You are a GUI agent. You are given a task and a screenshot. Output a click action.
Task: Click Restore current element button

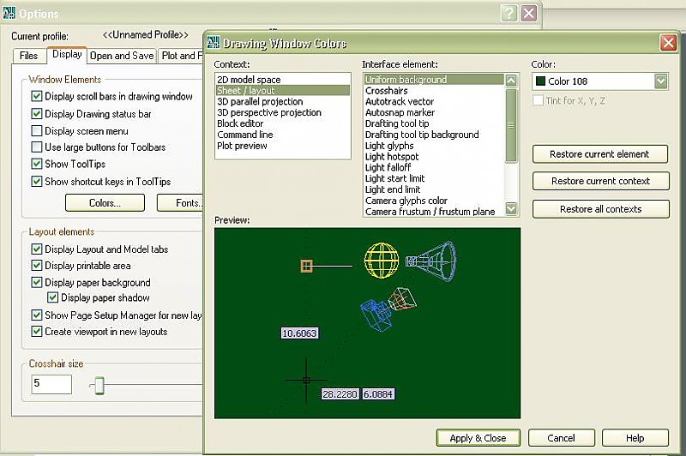pos(599,154)
